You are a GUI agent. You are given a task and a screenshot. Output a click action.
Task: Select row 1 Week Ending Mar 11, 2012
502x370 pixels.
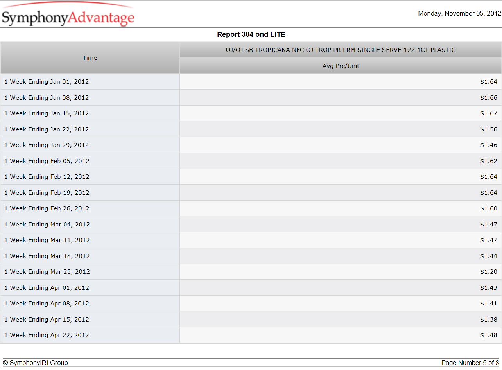251,240
